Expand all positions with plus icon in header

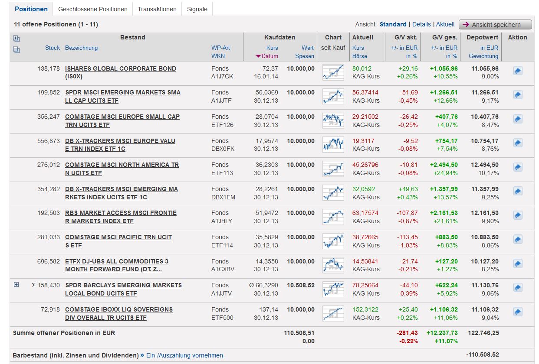pos(16,38)
